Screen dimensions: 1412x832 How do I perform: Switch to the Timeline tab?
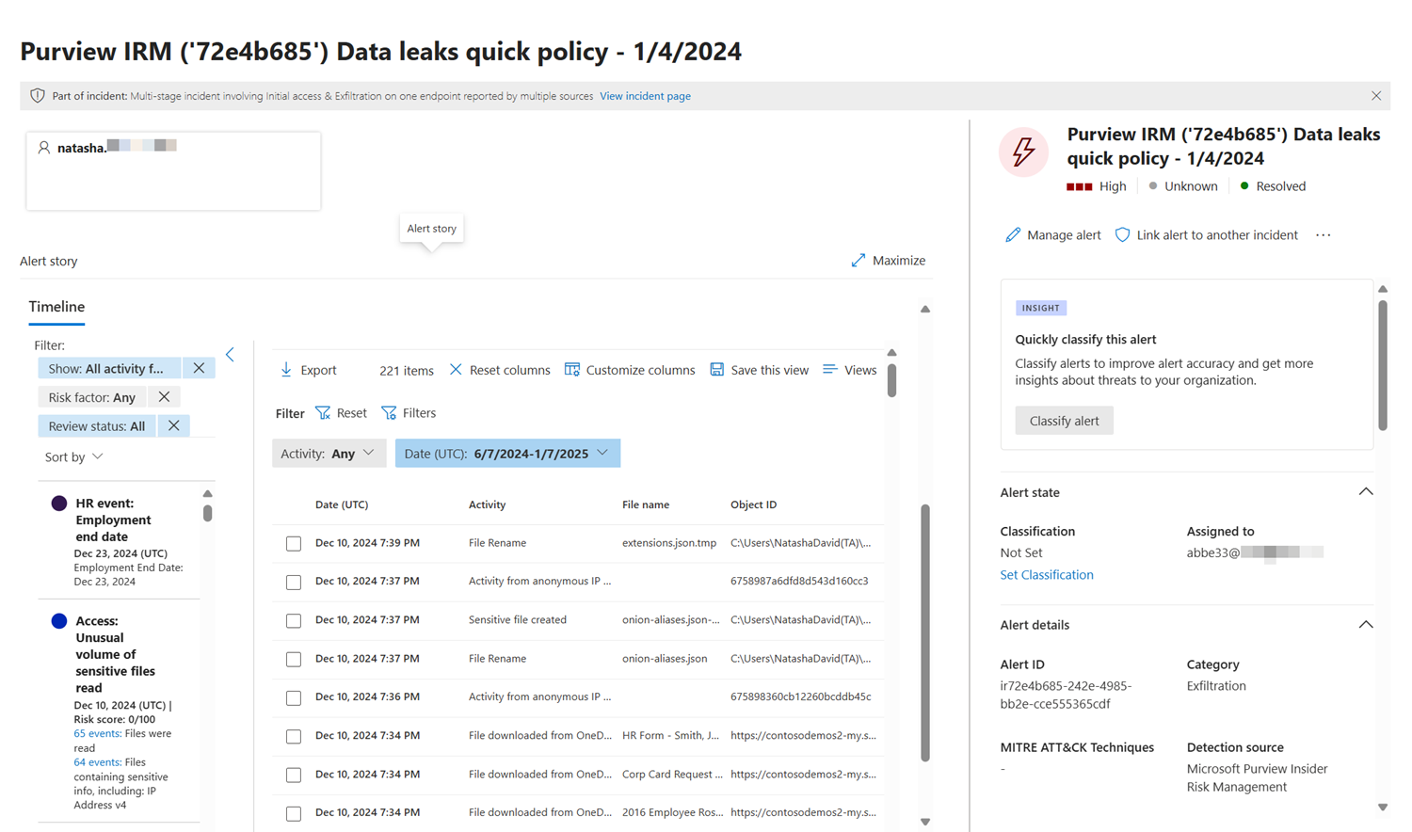[x=56, y=307]
